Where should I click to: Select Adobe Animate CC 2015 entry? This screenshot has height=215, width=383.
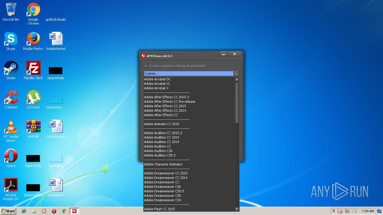[189, 124]
